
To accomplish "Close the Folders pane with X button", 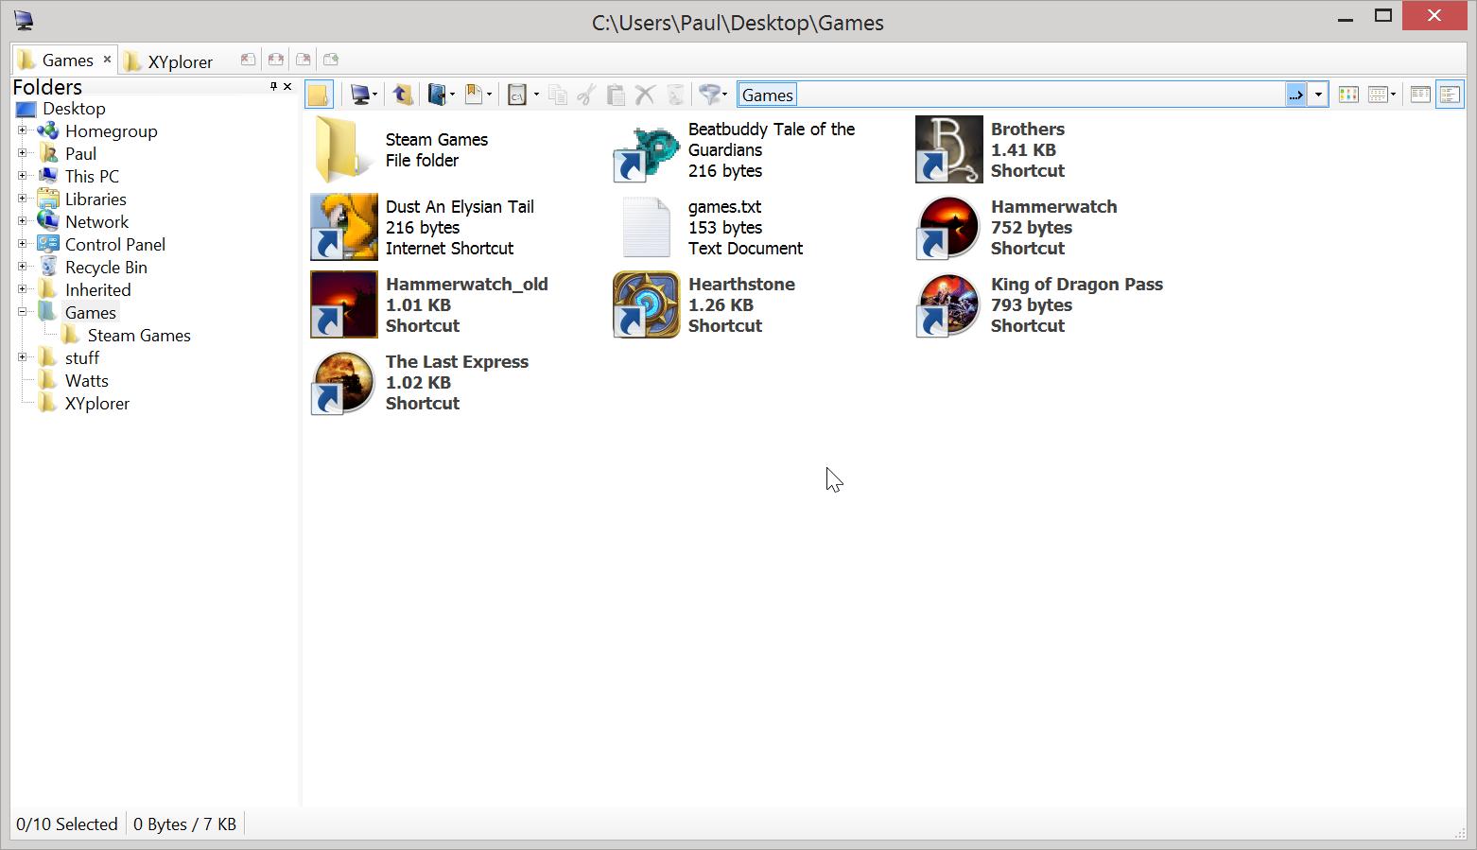I will coord(287,86).
